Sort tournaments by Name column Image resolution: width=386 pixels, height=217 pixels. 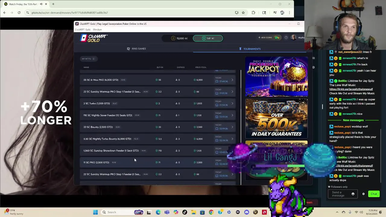tap(86, 67)
